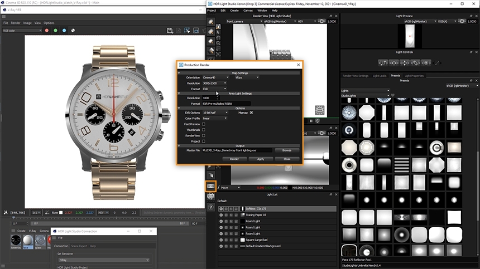The image size is (480, 269).
Task: Open the Orientation Cinema4D dropdown
Action: [215, 77]
